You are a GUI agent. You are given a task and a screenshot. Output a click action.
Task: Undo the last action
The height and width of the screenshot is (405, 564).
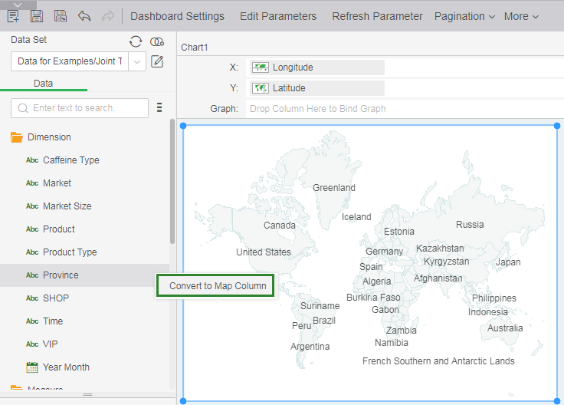(84, 16)
